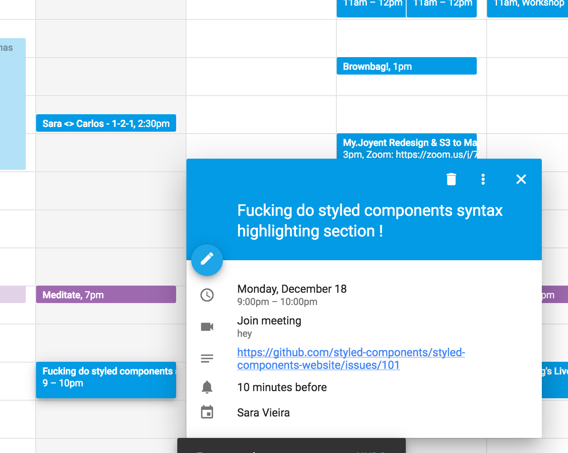
Task: Open the My.Joyent Redesign 3pm event
Action: [x=407, y=146]
